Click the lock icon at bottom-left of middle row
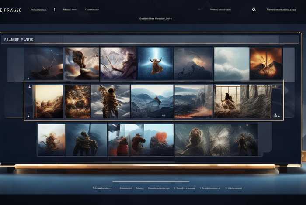The height and width of the screenshot is (205, 306). click(29, 116)
